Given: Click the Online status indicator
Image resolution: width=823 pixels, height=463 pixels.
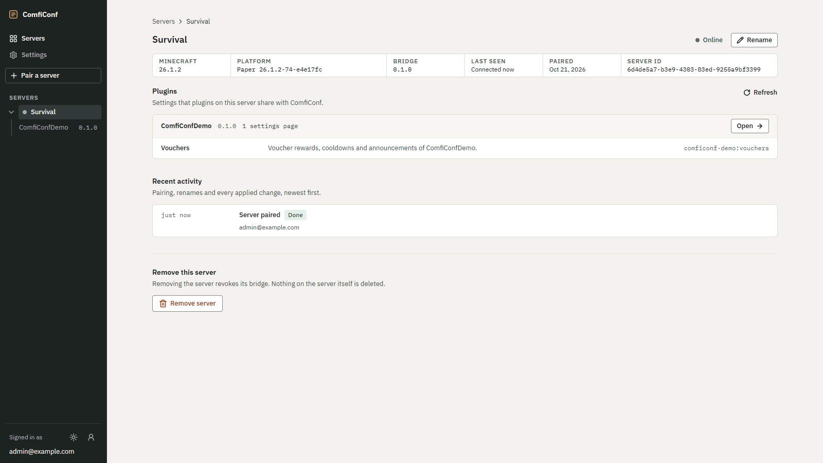Looking at the screenshot, I should point(709,40).
